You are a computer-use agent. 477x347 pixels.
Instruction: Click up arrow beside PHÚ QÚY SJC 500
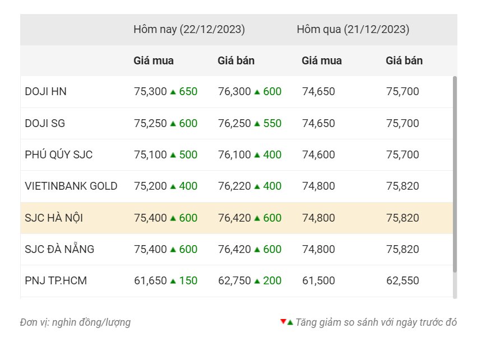pyautogui.click(x=173, y=155)
